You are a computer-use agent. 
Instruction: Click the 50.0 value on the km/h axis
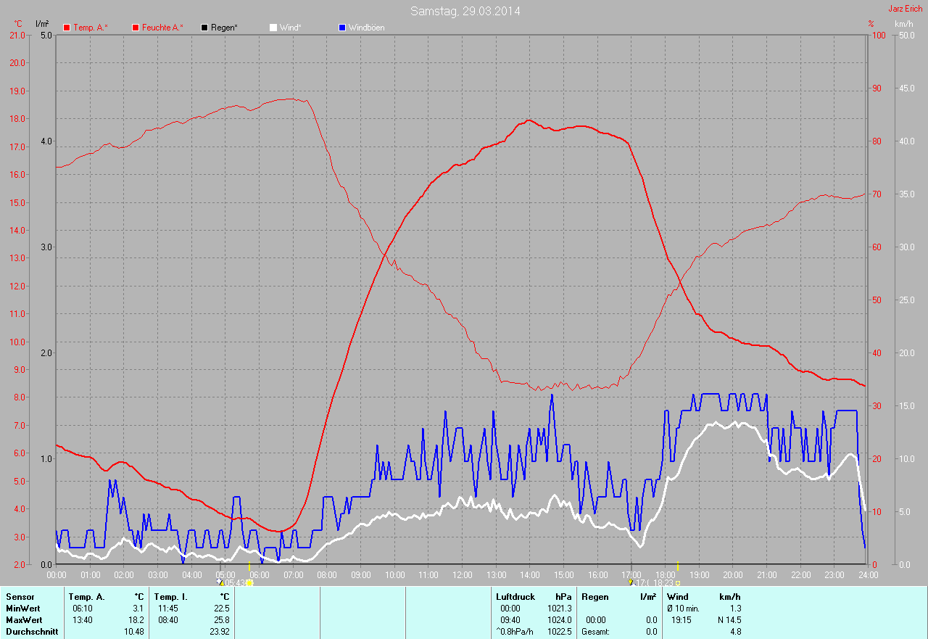pos(906,35)
